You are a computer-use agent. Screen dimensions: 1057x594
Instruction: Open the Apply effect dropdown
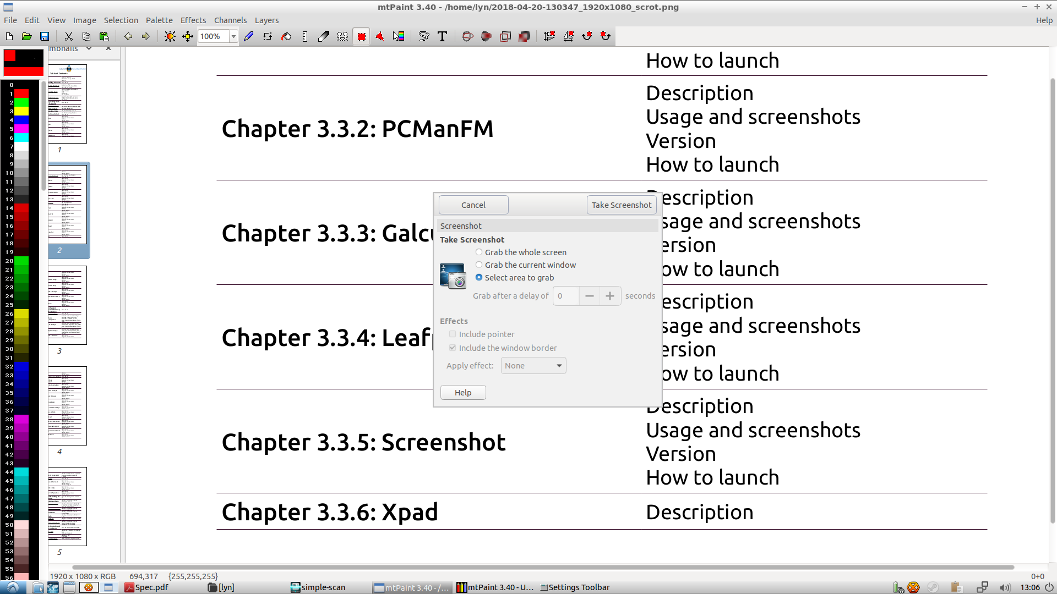[533, 366]
